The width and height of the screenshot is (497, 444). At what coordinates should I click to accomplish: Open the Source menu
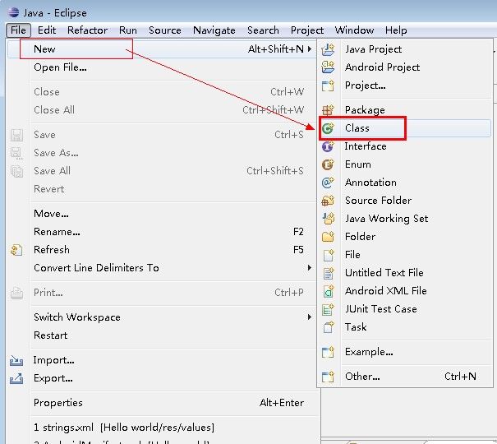pyautogui.click(x=165, y=30)
